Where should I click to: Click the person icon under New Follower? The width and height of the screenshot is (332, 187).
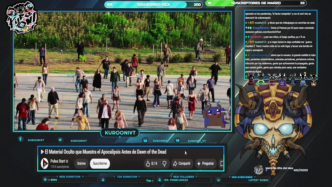[160, 180]
